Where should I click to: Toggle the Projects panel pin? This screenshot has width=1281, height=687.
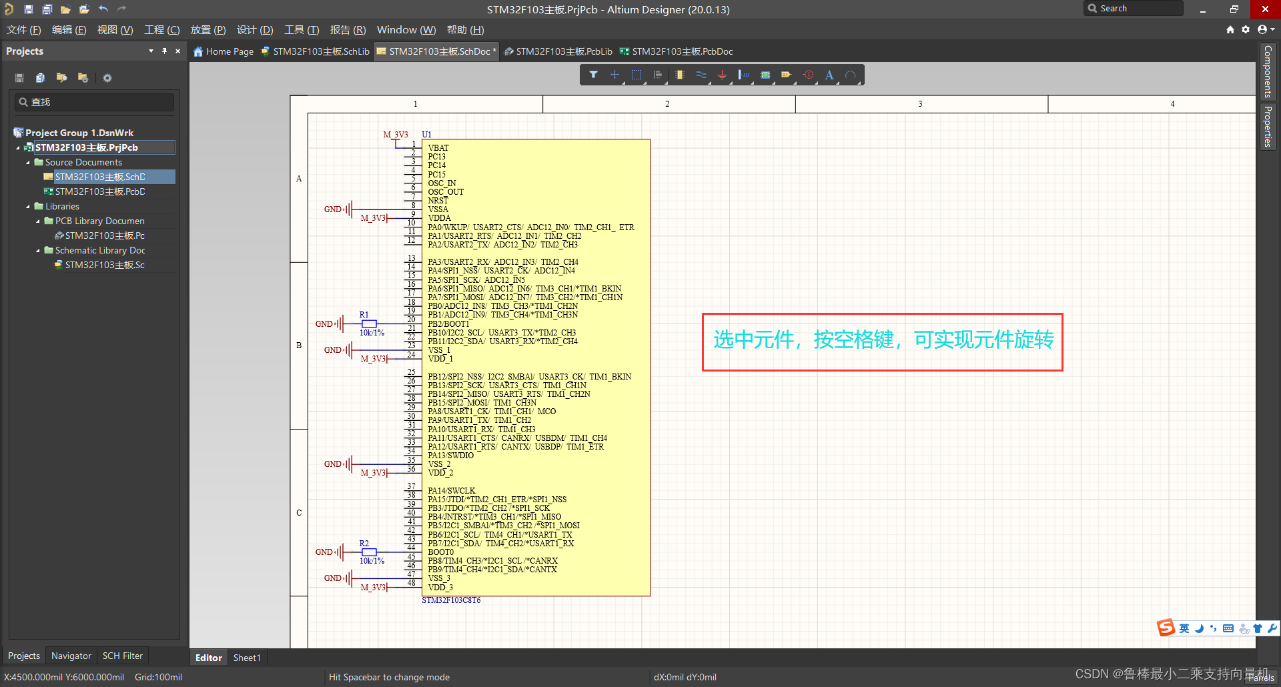pos(164,51)
